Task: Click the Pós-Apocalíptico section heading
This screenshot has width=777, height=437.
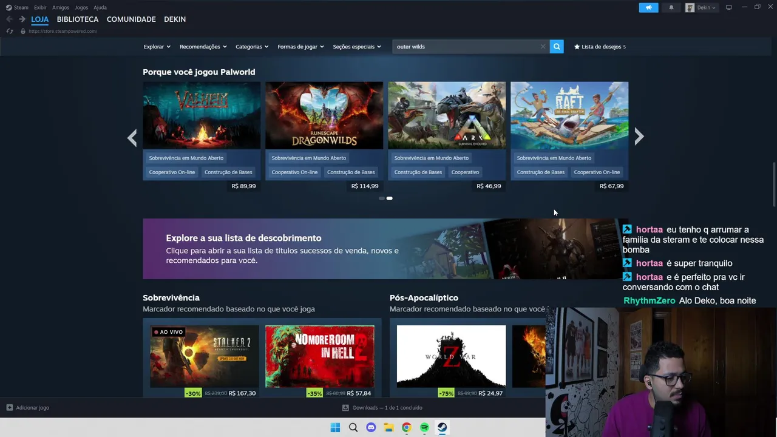Action: click(424, 298)
